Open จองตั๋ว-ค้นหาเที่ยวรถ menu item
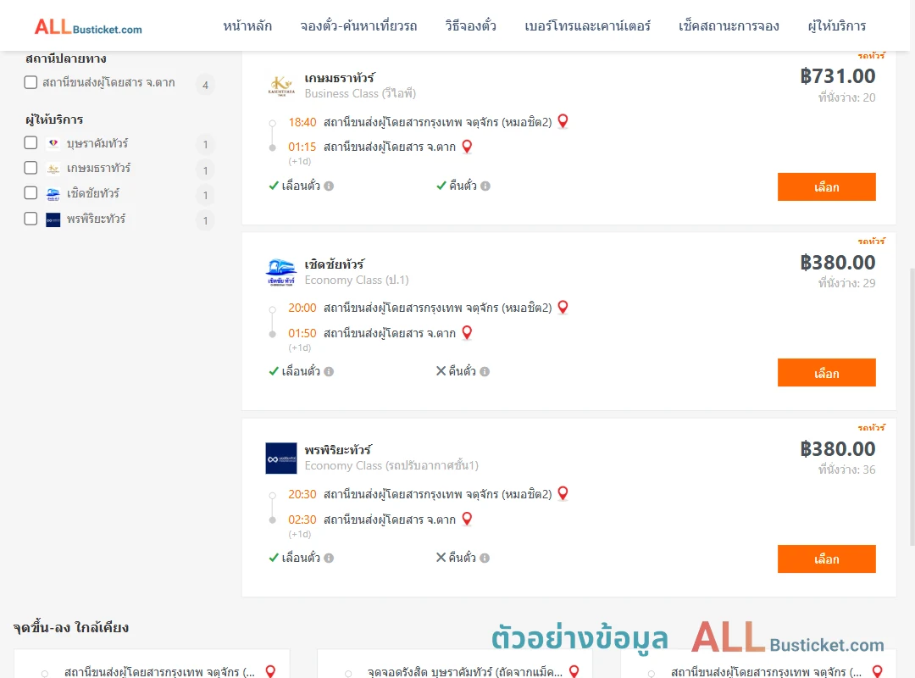This screenshot has width=915, height=678. (x=358, y=25)
